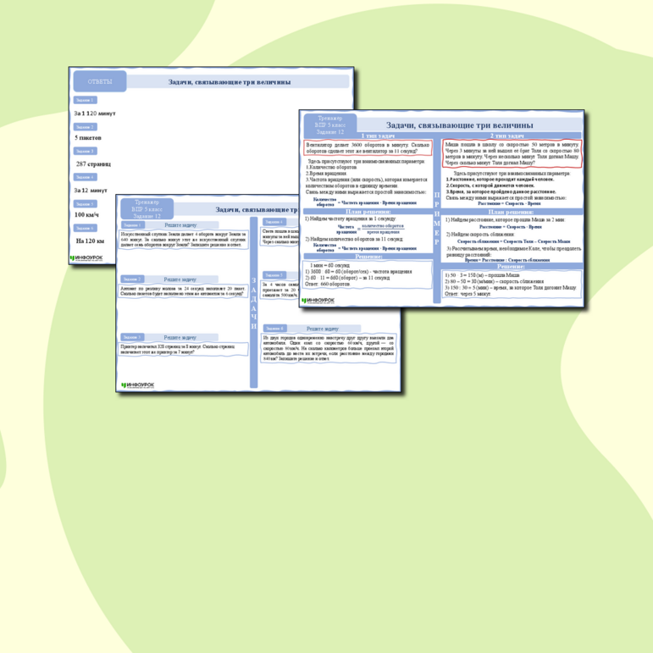
Task: Click the vertical ЗАДАЧИ divider bar
Action: 252,305
